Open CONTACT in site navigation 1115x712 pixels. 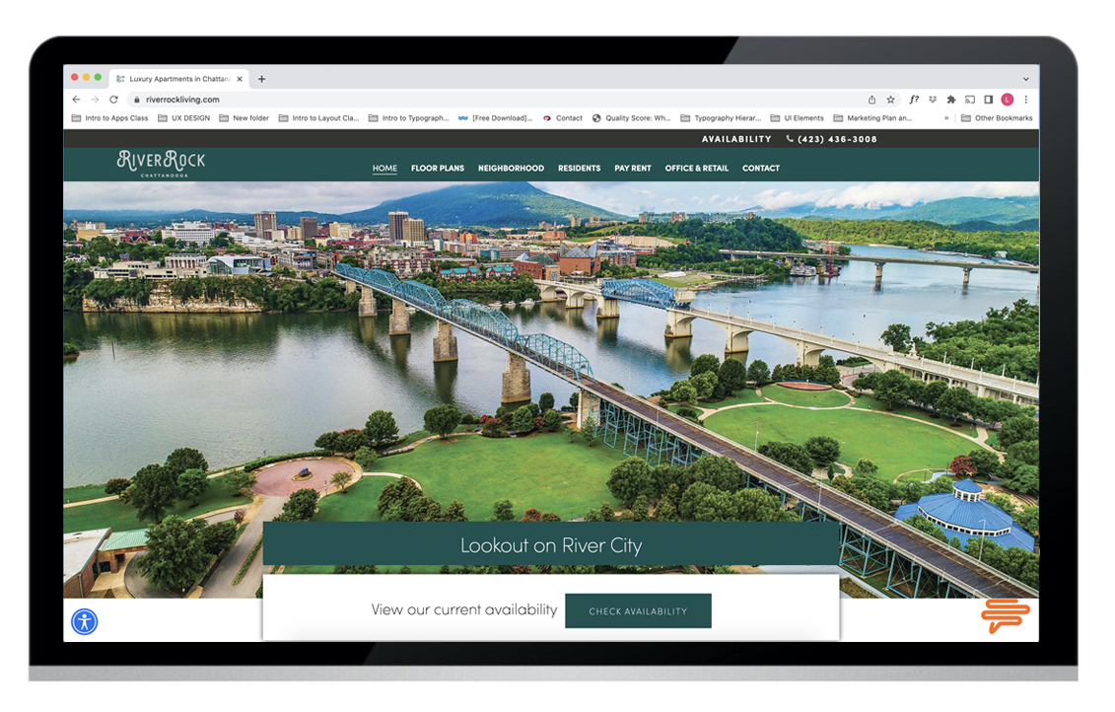tap(761, 169)
